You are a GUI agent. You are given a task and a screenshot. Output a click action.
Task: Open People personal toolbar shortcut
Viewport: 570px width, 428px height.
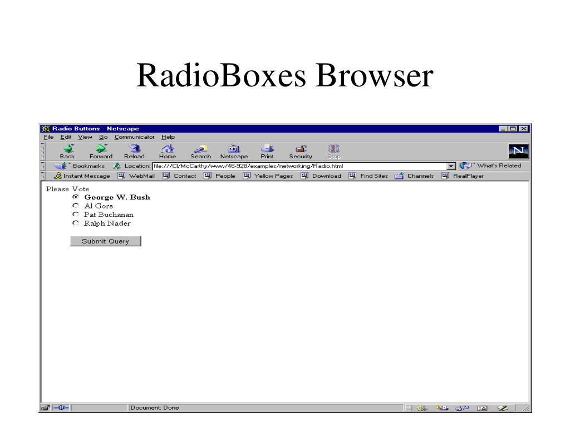point(219,176)
